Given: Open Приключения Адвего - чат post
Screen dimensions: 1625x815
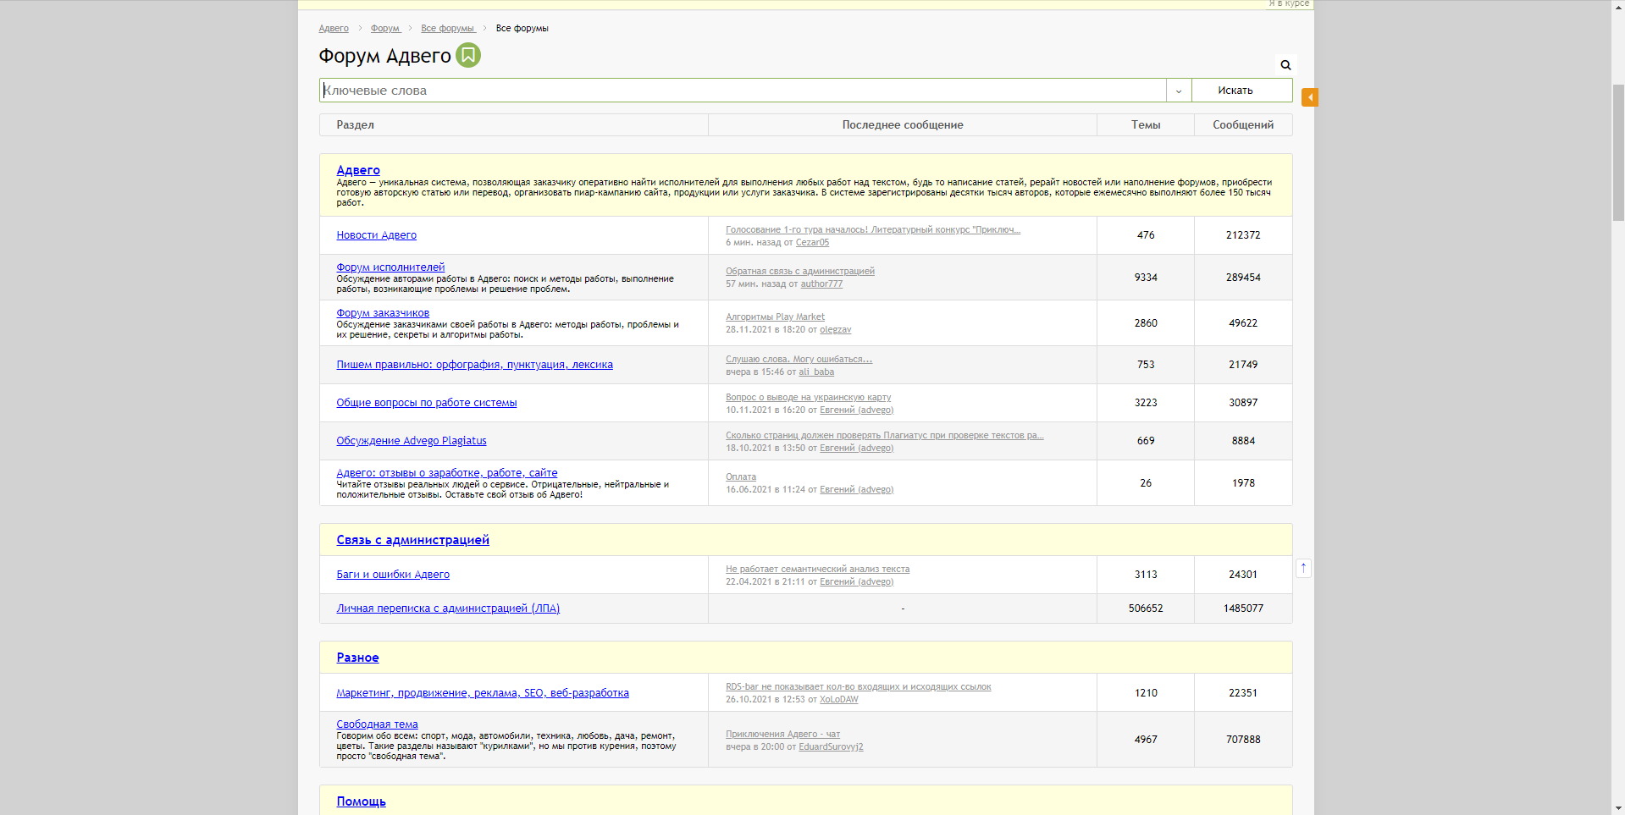Looking at the screenshot, I should click(x=782, y=735).
